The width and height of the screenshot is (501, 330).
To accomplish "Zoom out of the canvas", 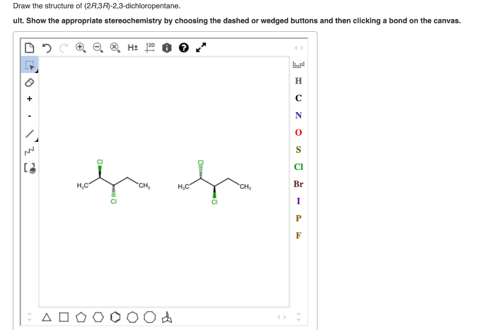I will coord(97,47).
